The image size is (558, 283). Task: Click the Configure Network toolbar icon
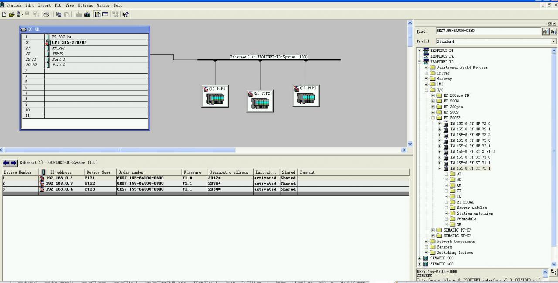point(116,14)
